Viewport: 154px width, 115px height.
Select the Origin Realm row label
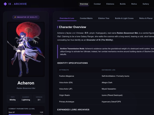coord(64,95)
